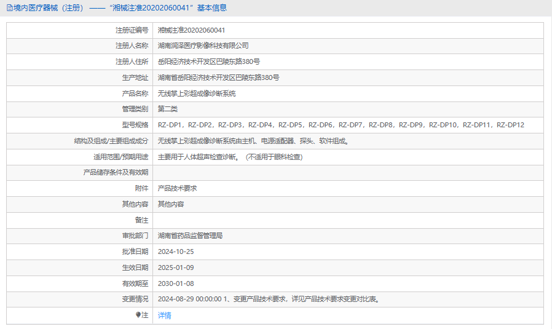
Task: Click expiry date 2030-01-08
Action: (176, 283)
